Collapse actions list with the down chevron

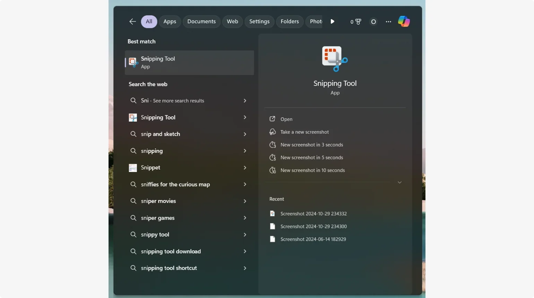[x=399, y=182]
